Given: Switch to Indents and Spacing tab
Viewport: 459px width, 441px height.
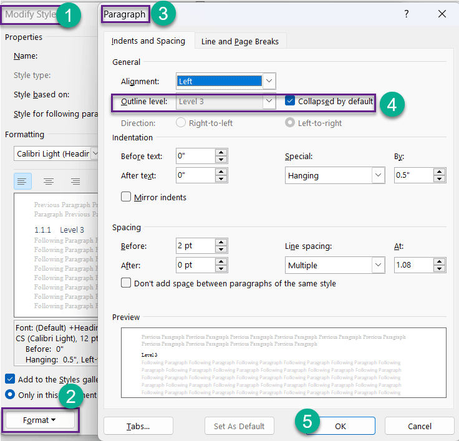Looking at the screenshot, I should (148, 41).
